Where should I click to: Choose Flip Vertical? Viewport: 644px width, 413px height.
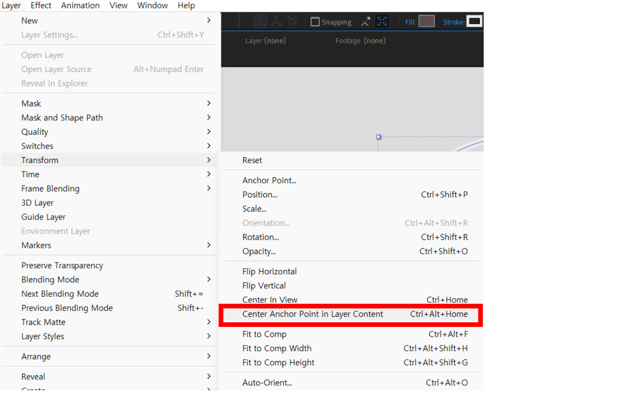[x=351, y=285]
